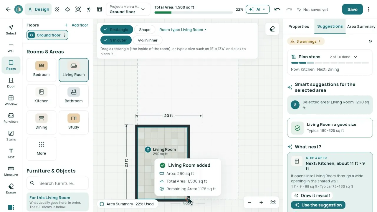Toggle the 9 in outer wall option
Screen dimensions: 377x212
(x=116, y=40)
